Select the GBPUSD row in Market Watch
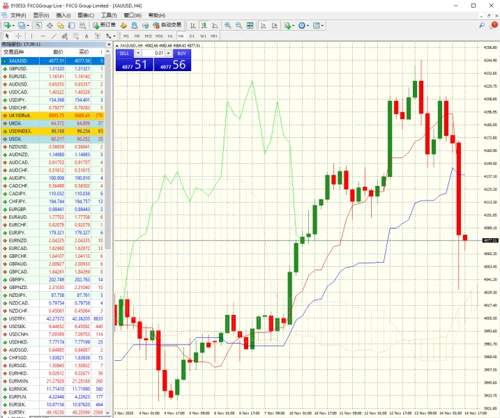500x418 pixels. [52, 68]
